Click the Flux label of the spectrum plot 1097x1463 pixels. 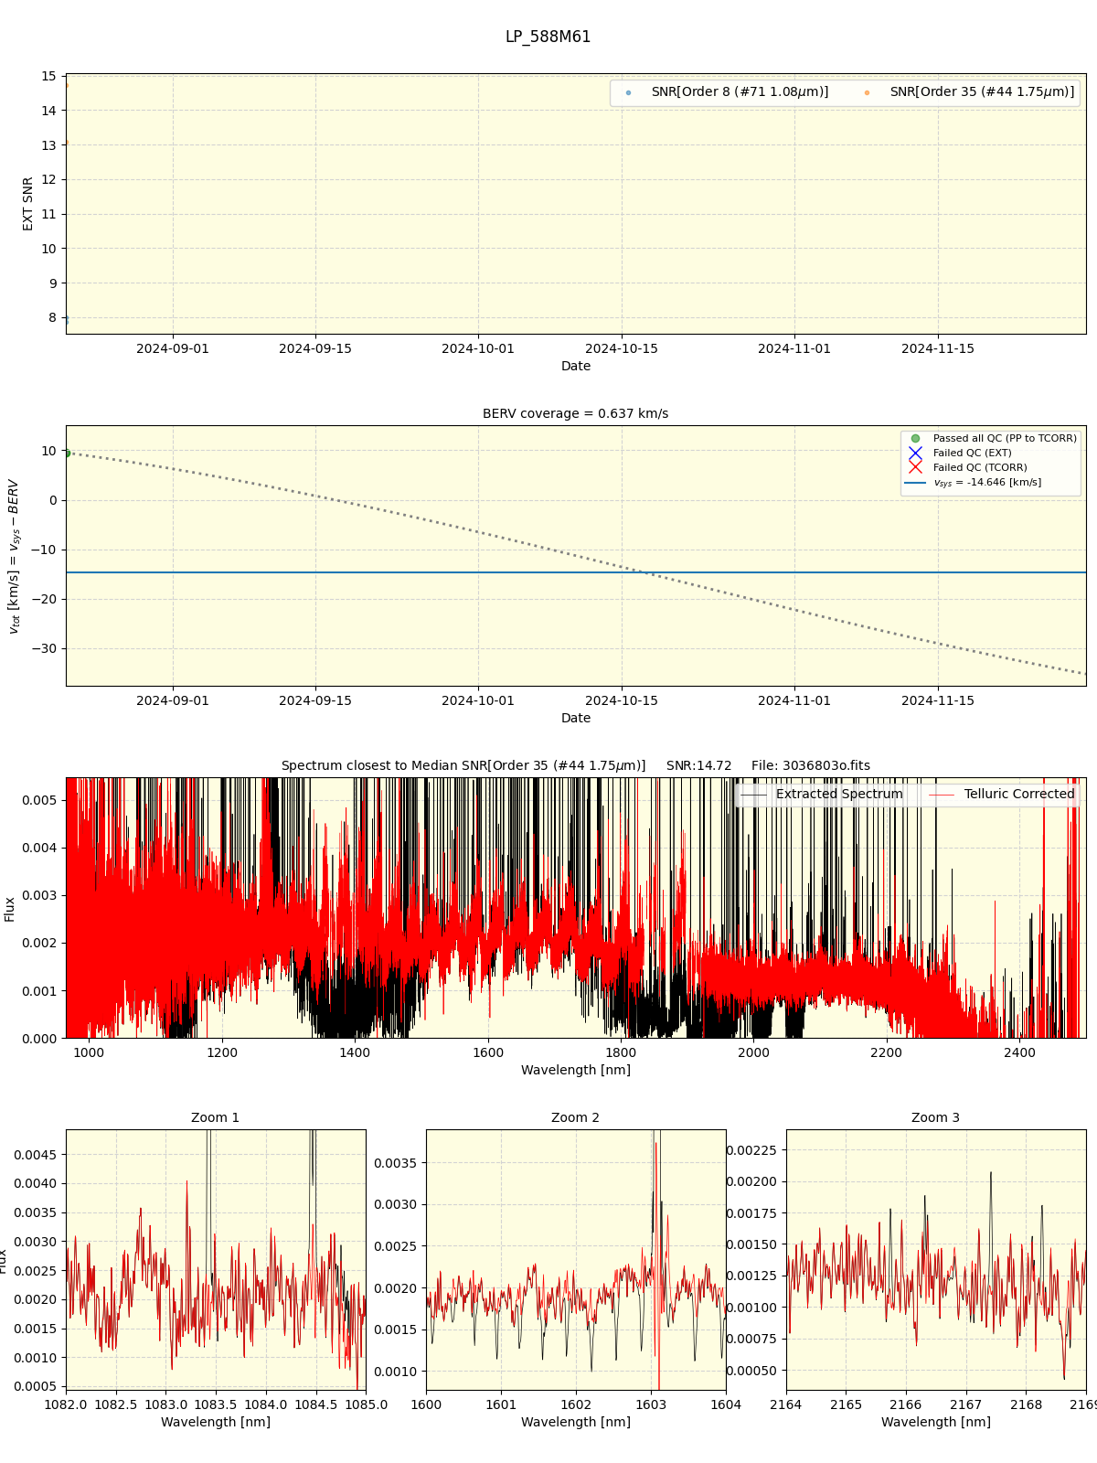(x=10, y=908)
